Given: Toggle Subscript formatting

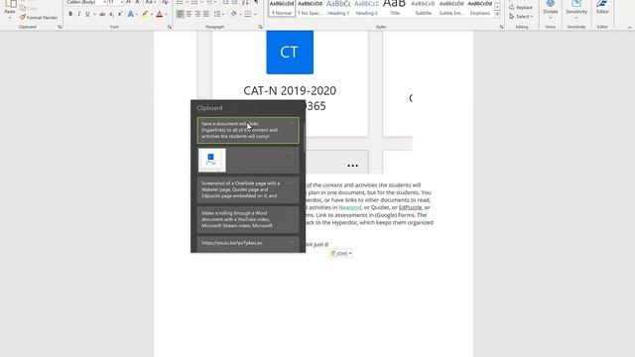Looking at the screenshot, I should (x=111, y=14).
